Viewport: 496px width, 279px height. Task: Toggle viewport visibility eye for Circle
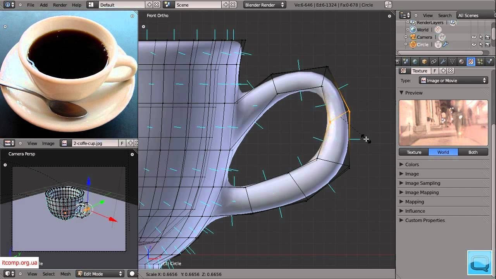[474, 45]
